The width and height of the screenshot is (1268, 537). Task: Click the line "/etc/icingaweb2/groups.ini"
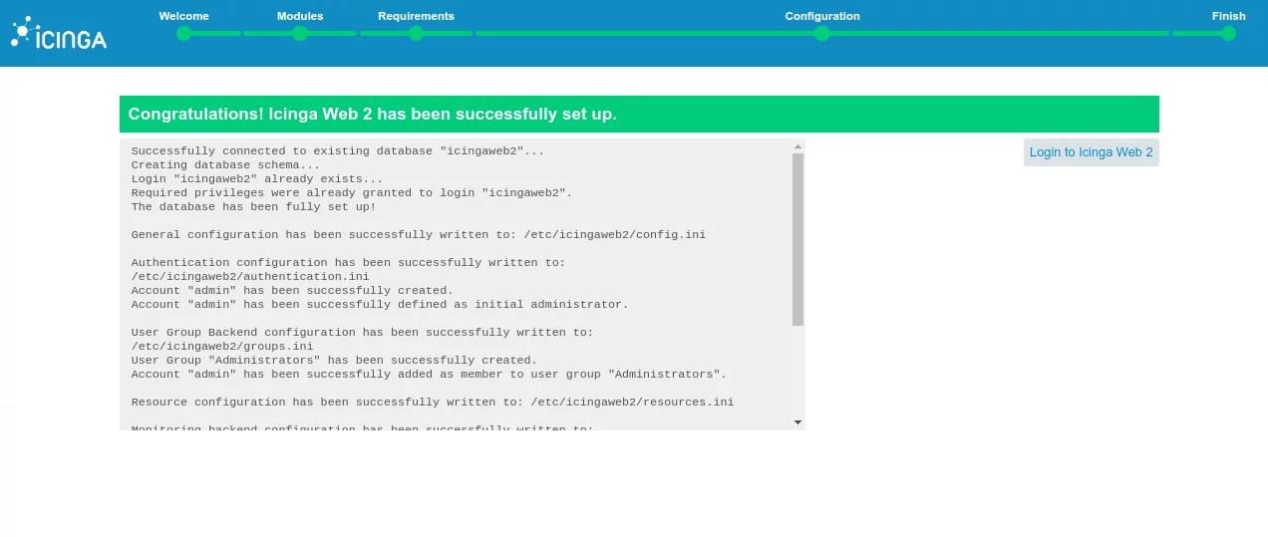tap(222, 347)
